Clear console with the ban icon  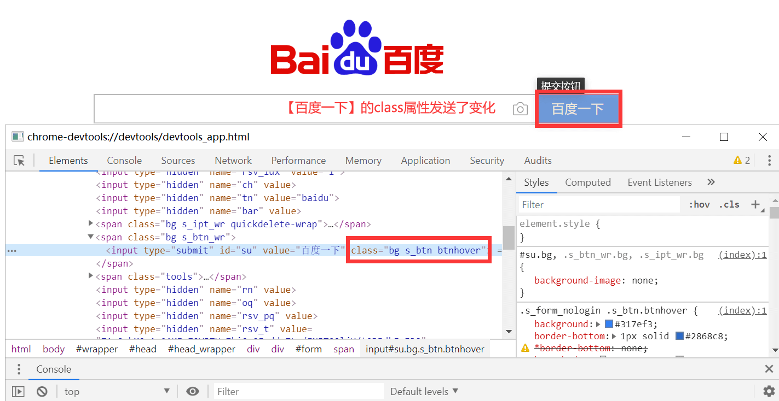[x=42, y=392]
